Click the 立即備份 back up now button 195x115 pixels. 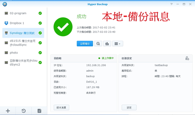click(85, 44)
